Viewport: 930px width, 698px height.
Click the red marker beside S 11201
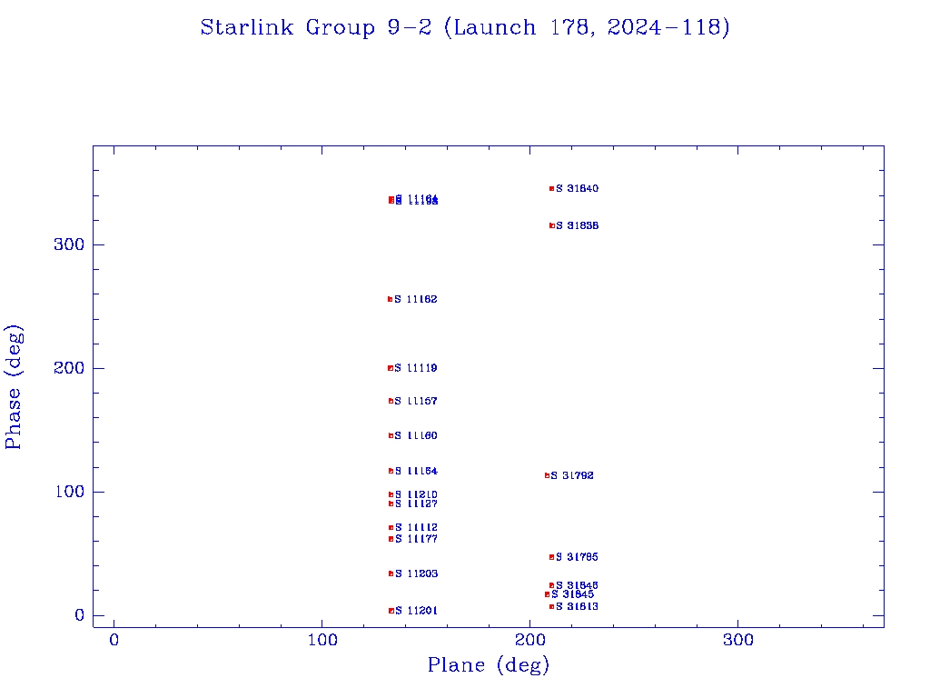click(391, 611)
